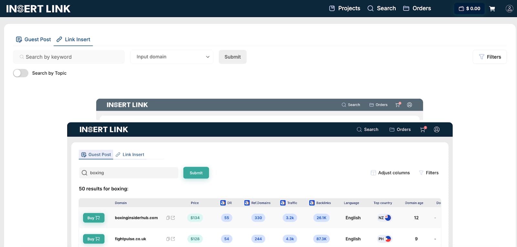The image size is (517, 247).
Task: Click the 55 DR value badge
Action: point(227,218)
